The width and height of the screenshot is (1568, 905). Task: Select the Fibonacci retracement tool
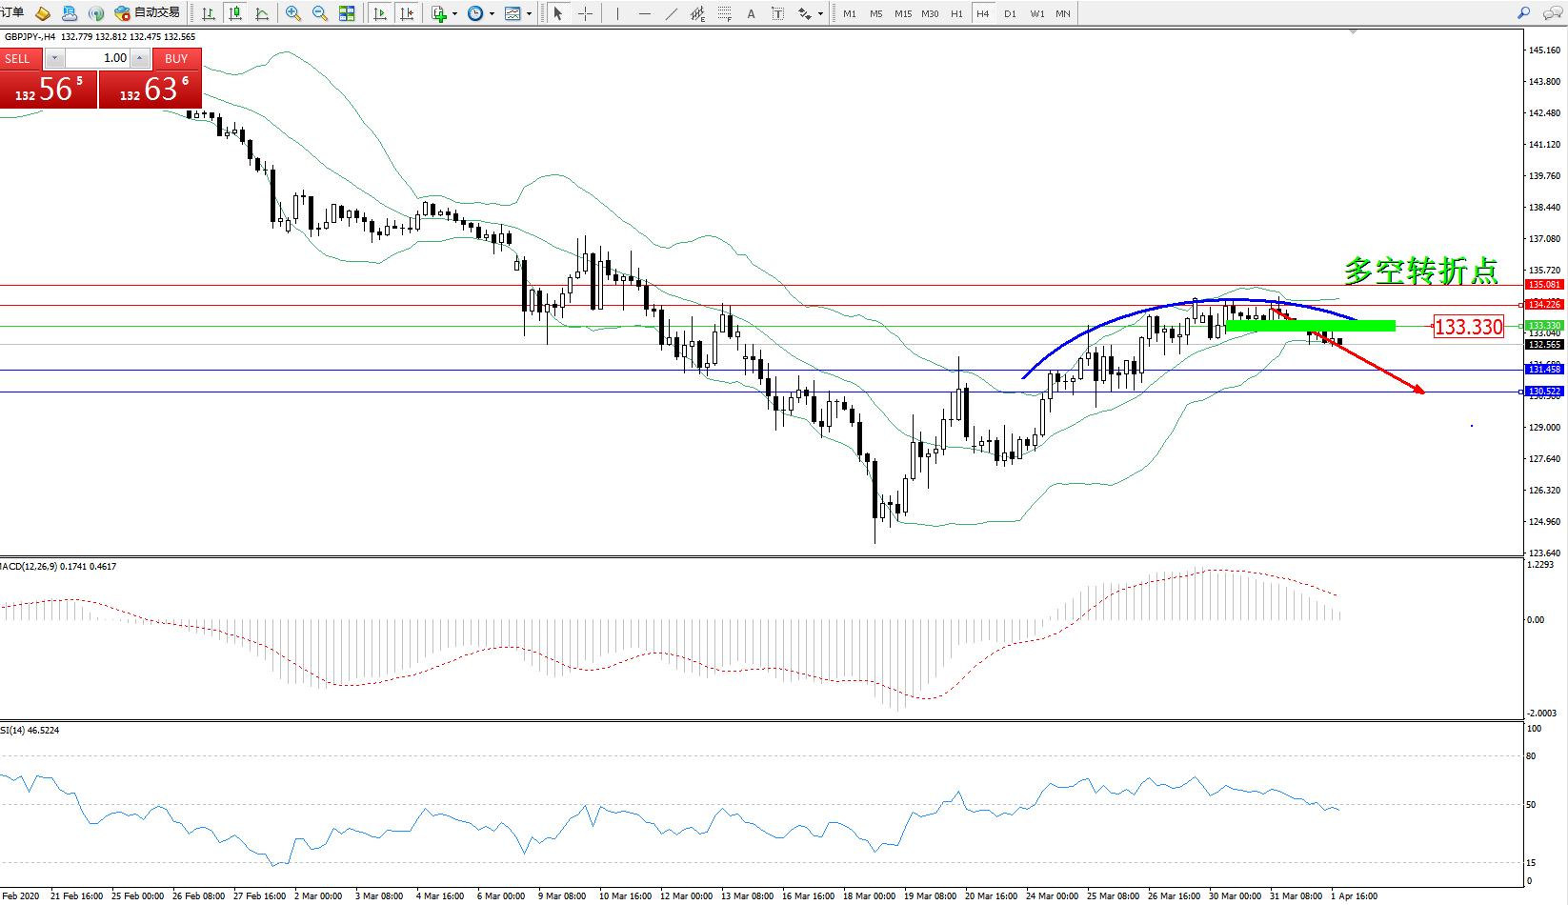724,13
